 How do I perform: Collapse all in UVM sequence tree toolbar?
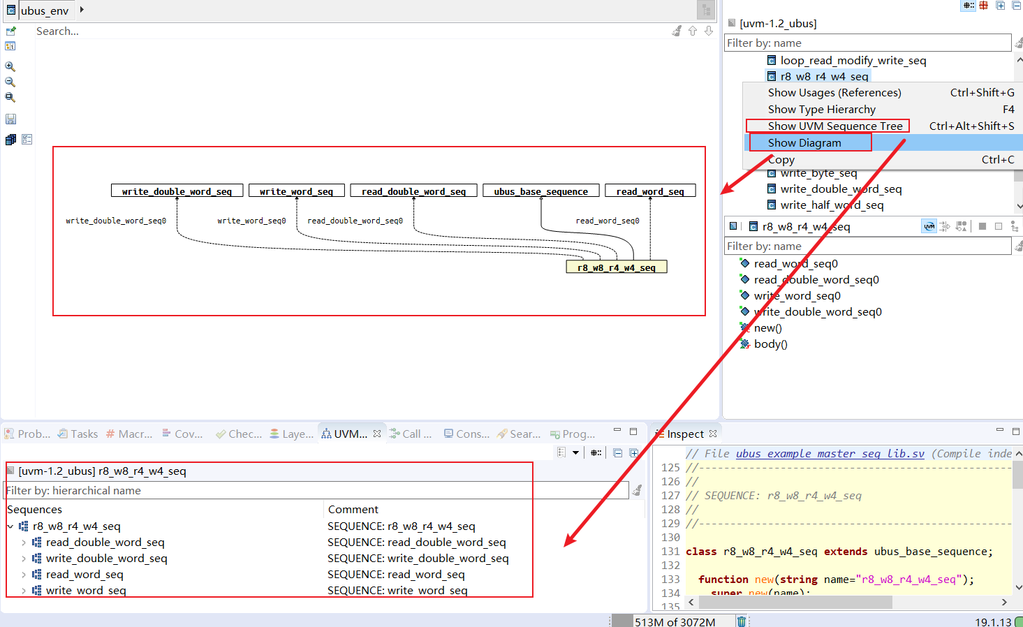617,452
